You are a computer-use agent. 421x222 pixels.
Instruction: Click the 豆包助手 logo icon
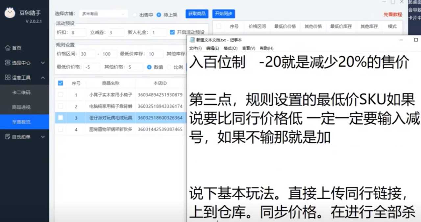[10, 13]
